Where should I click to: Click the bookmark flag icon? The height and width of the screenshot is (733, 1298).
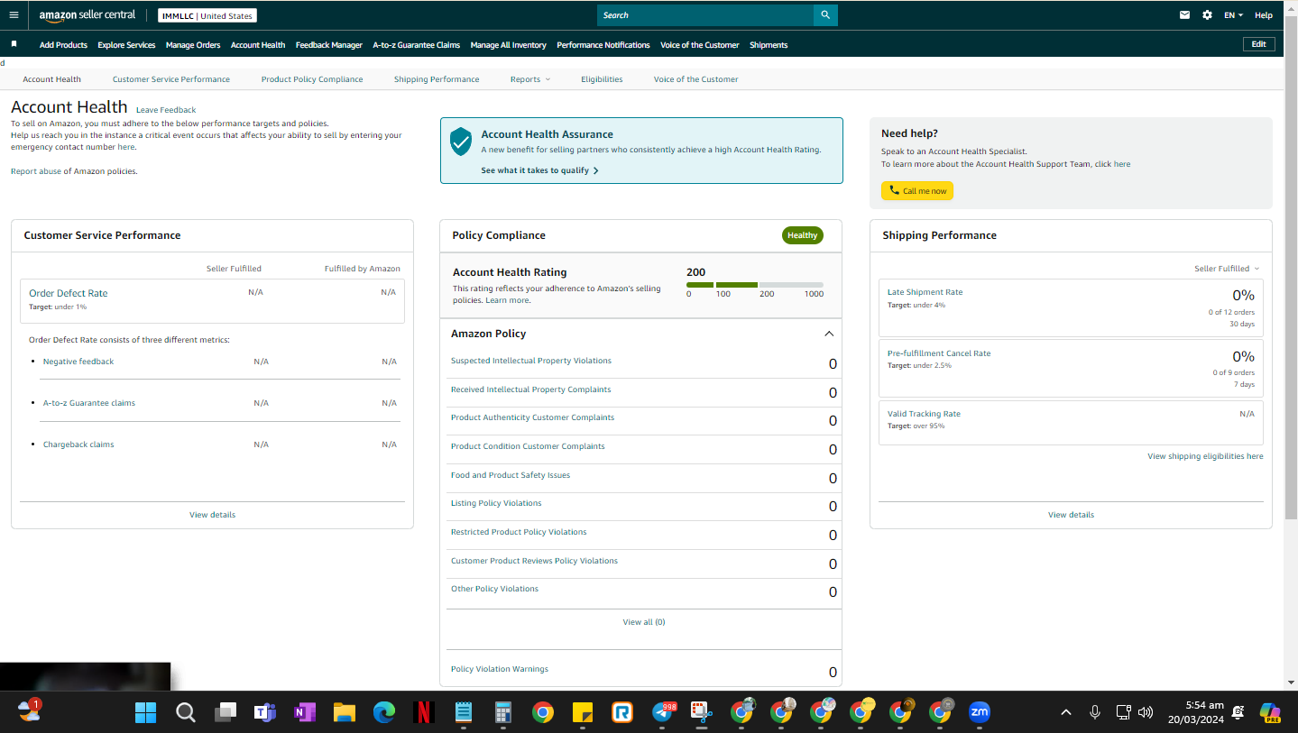tap(14, 44)
